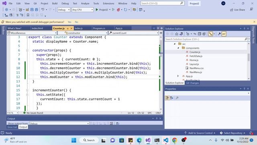
Task: Click the Pending Changes Filter clock icon
Action: pyautogui.click(x=188, y=34)
